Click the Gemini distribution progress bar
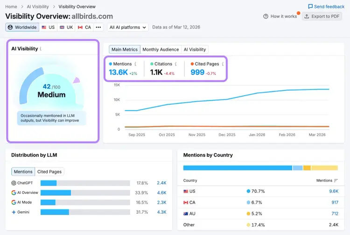This screenshot has width=350, height=235. point(85,212)
